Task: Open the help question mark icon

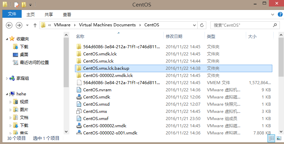Action: (280, 15)
